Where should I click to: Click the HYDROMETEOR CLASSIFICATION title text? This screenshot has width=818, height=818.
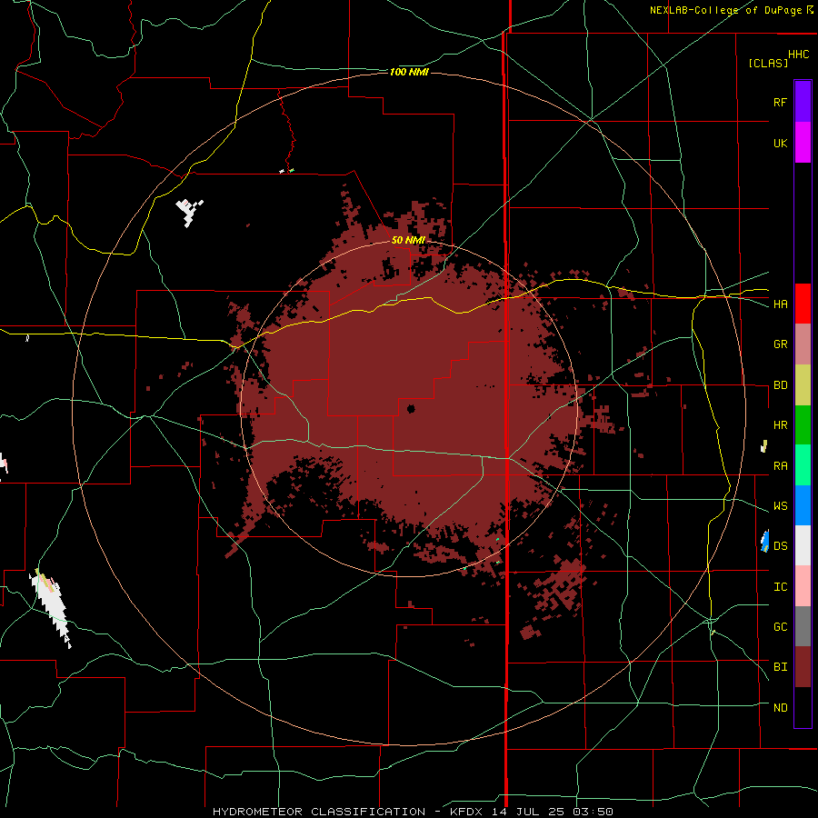click(x=319, y=812)
